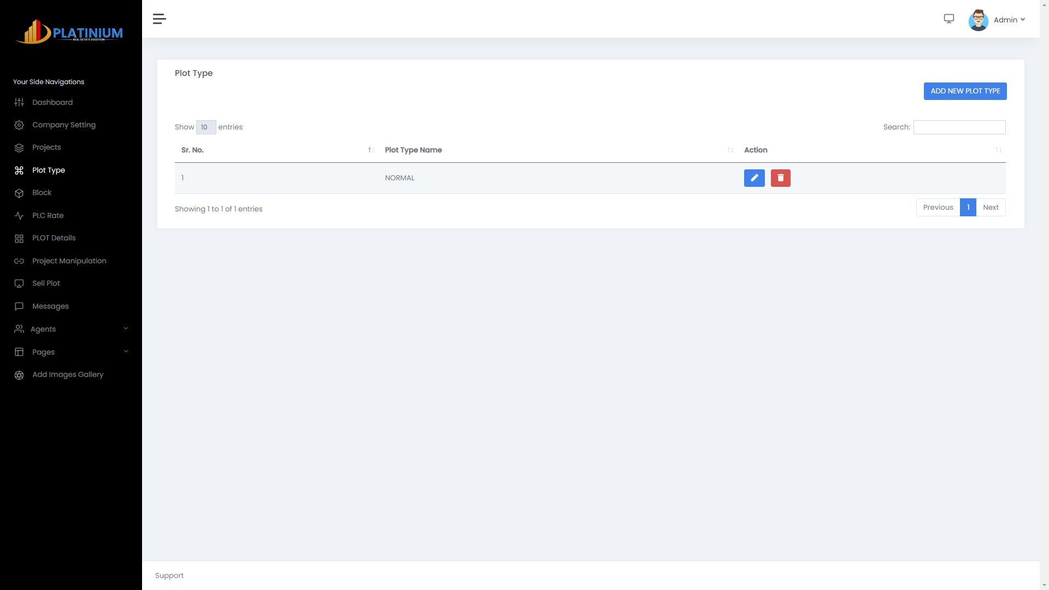This screenshot has width=1049, height=590.
Task: Toggle sidebar with hamburger menu icon
Action: 159,19
